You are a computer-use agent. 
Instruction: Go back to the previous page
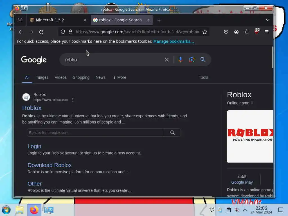[21, 32]
